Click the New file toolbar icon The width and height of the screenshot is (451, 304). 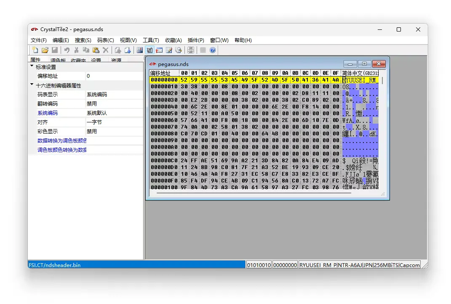[x=35, y=50]
